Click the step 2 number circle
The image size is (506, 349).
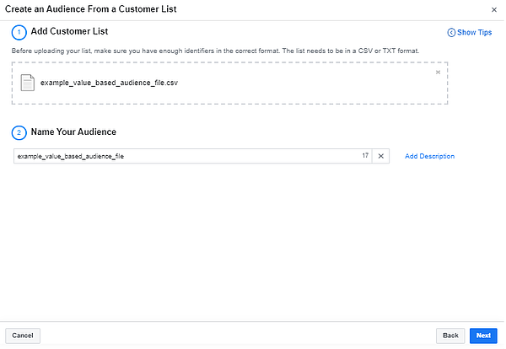18,132
